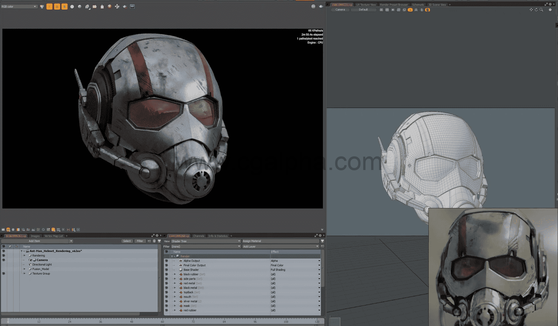This screenshot has width=558, height=326.
Task: Open the 3D viewport settings gear
Action: pos(550,10)
